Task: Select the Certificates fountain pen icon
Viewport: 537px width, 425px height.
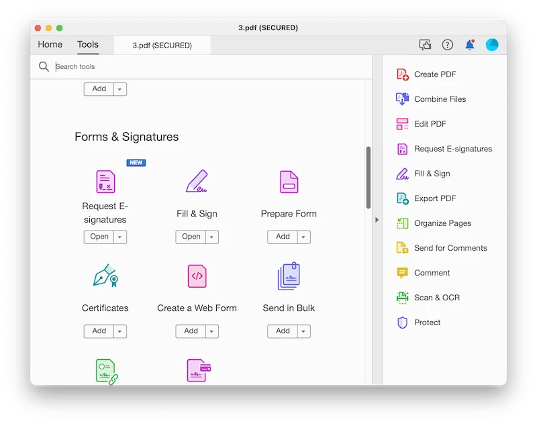Action: coord(105,276)
